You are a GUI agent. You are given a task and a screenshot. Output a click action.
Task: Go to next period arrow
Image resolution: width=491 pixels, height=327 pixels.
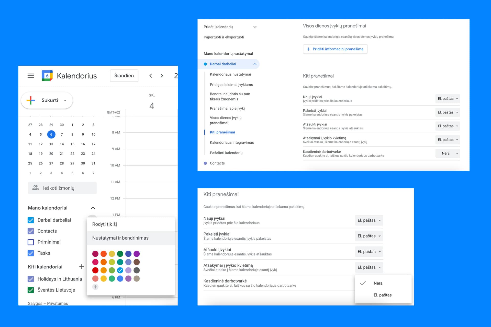[x=162, y=76]
